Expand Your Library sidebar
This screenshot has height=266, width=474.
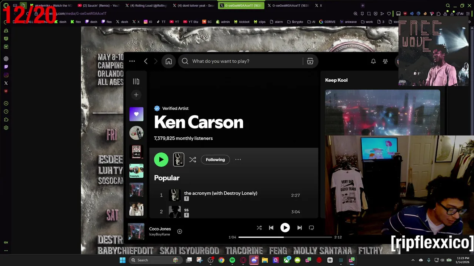tap(136, 82)
